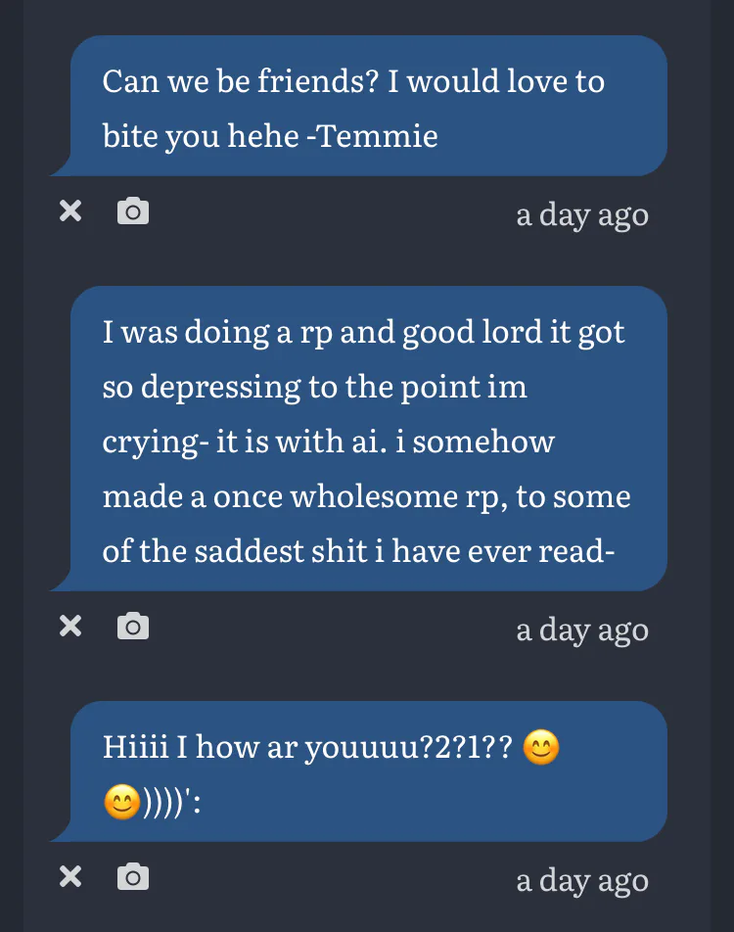This screenshot has height=932, width=734.
Task: Click camera icon under the Hiiii message
Action: 133,876
